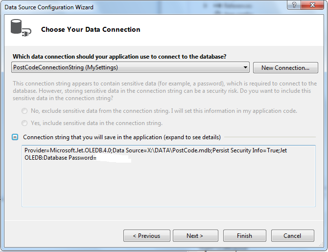Click the sensitive data warning paragraph

click(x=165, y=91)
